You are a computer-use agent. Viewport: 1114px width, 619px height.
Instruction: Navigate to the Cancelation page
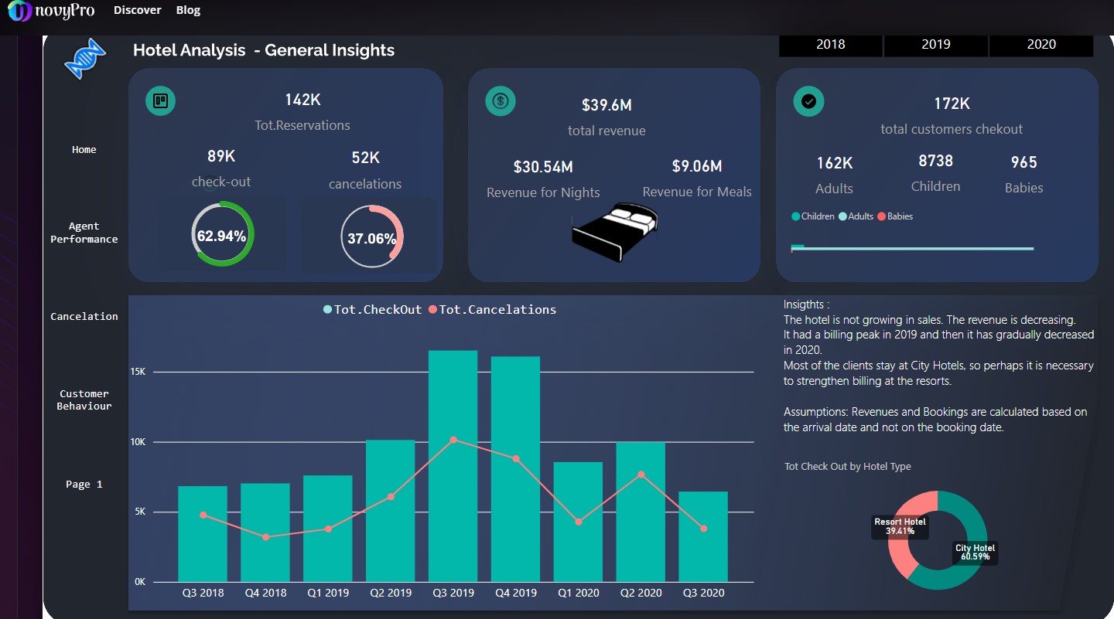coord(84,316)
